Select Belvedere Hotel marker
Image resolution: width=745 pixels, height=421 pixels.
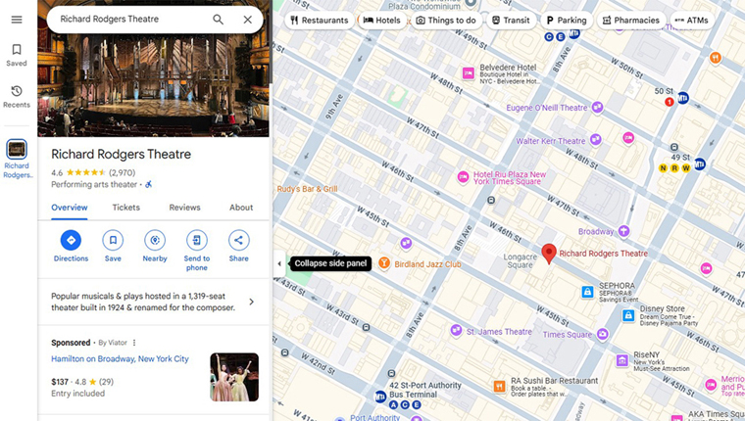point(468,73)
